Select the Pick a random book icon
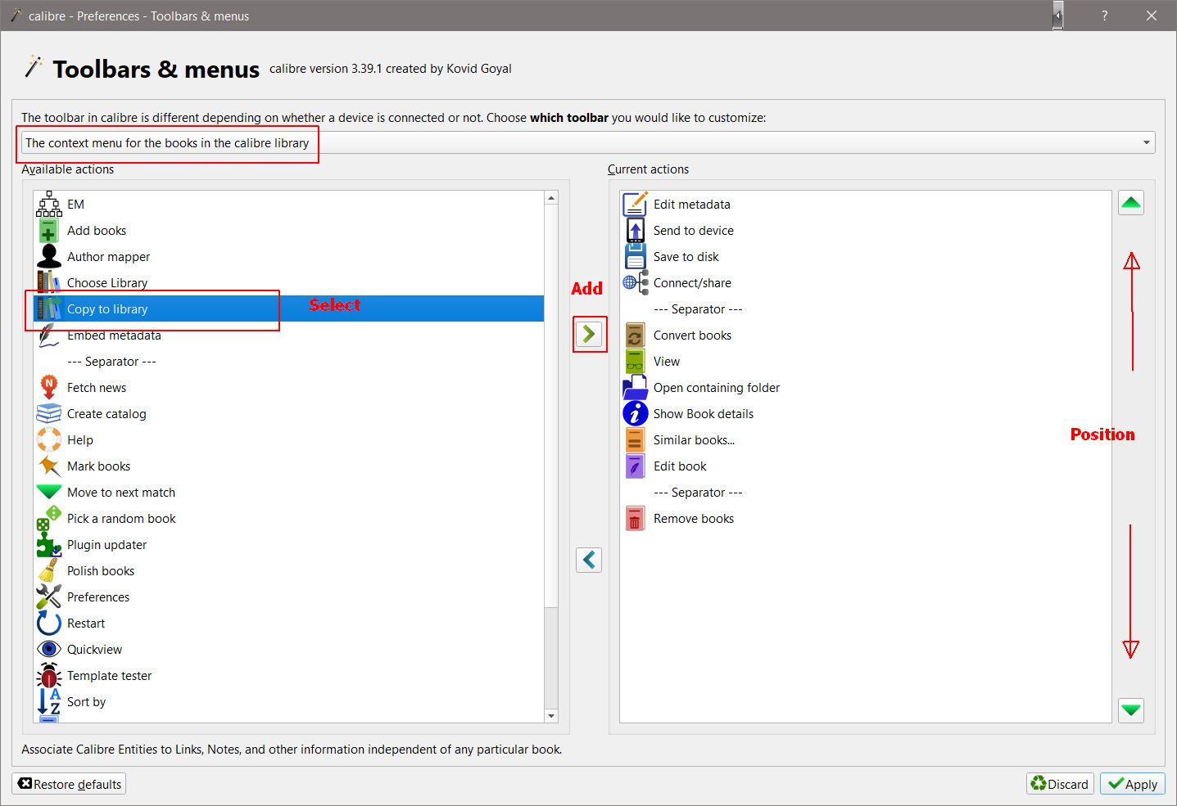Viewport: 1177px width, 806px height. [49, 518]
